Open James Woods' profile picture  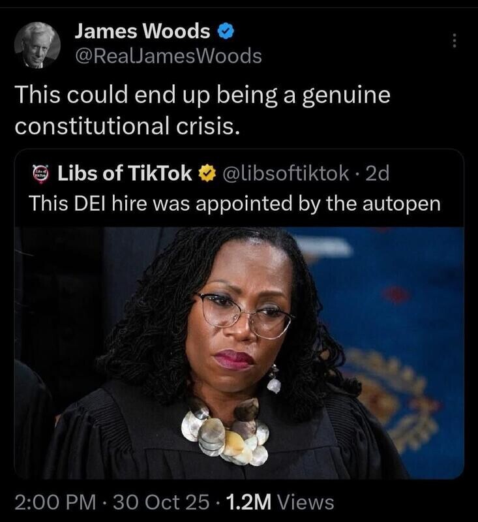pos(37,45)
